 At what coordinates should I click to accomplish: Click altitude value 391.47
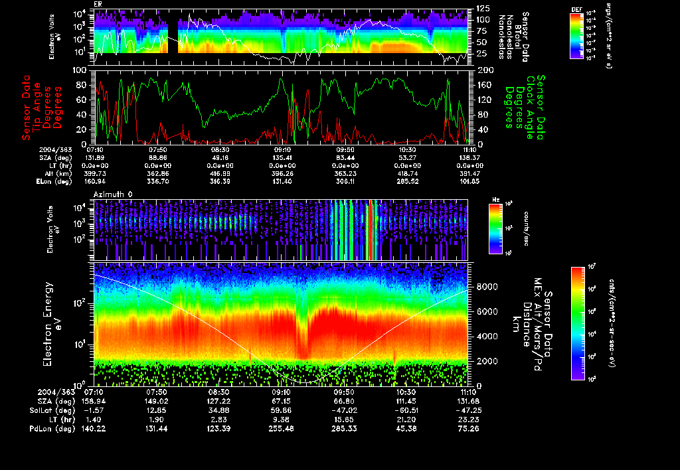point(469,174)
